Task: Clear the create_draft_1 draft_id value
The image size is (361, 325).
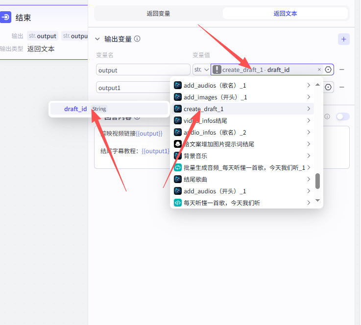Action: point(319,70)
